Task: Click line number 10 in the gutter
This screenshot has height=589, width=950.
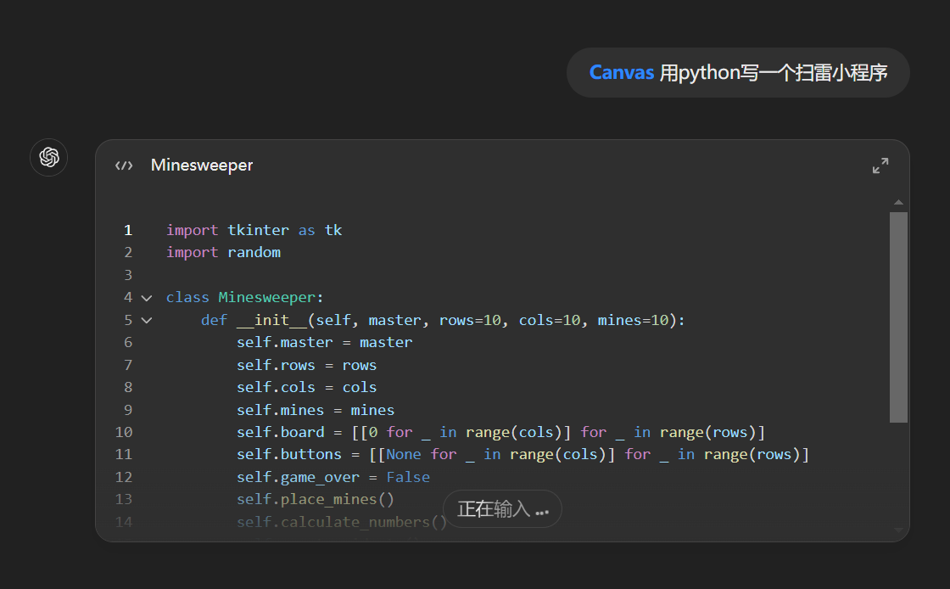Action: point(124,432)
